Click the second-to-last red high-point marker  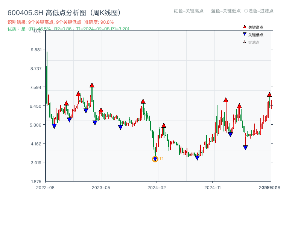(239, 106)
